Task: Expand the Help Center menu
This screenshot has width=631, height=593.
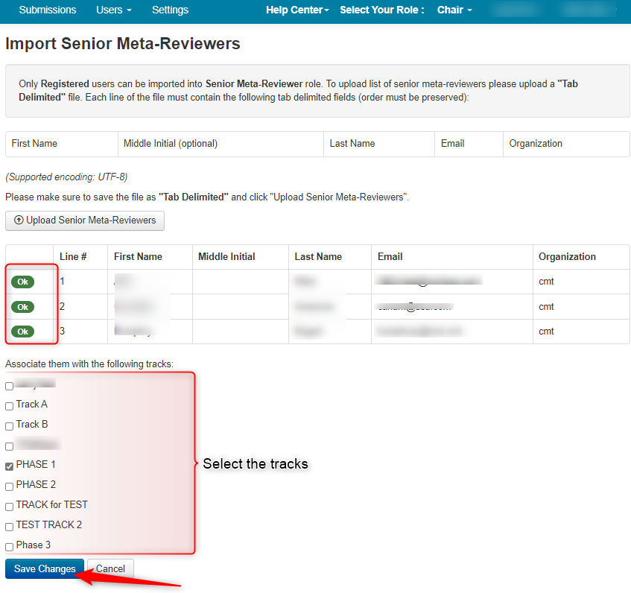Action: [297, 10]
